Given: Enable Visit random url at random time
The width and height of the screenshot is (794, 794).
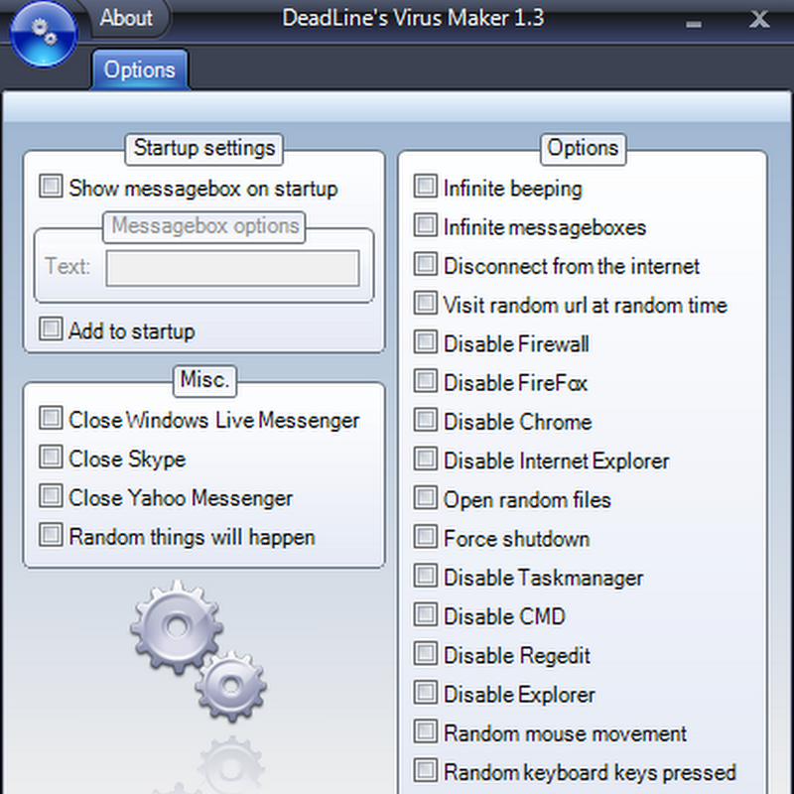Looking at the screenshot, I should 426,303.
